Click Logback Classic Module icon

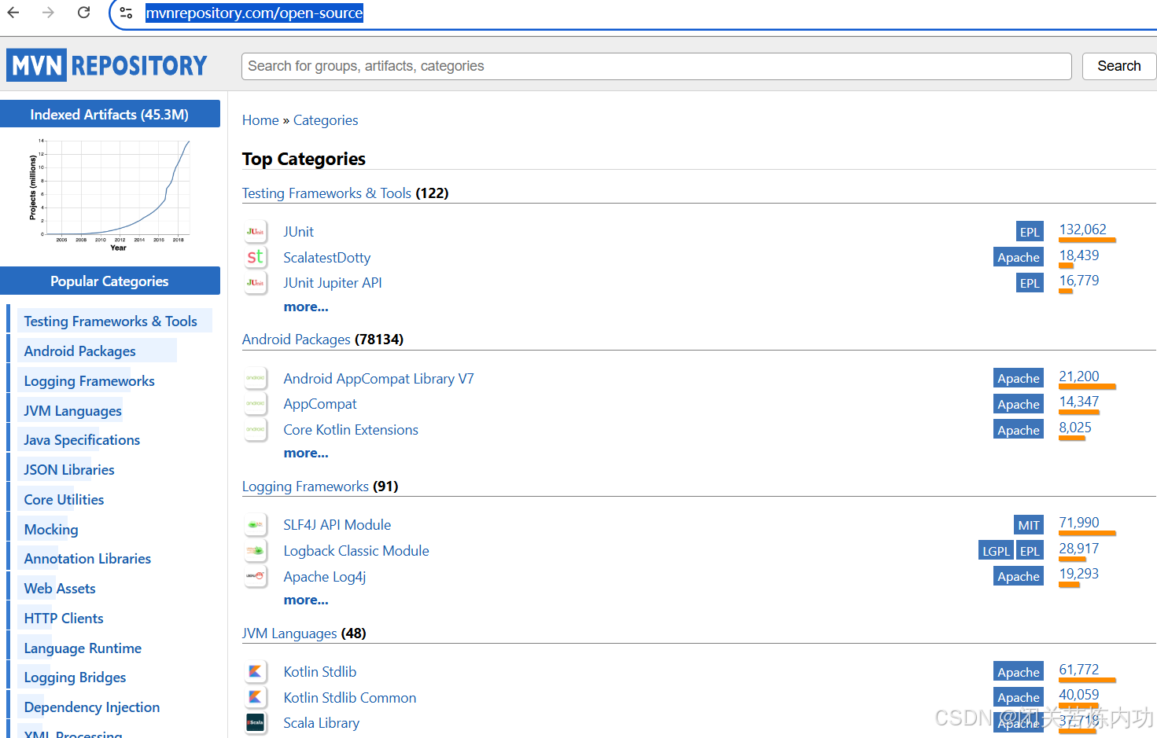coord(256,551)
